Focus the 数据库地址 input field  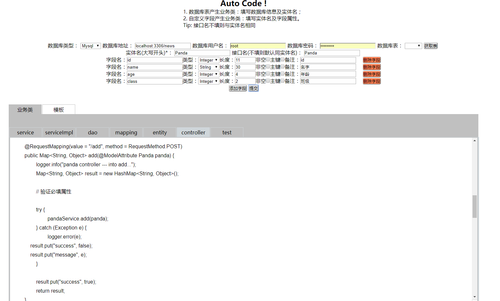pyautogui.click(x=163, y=46)
